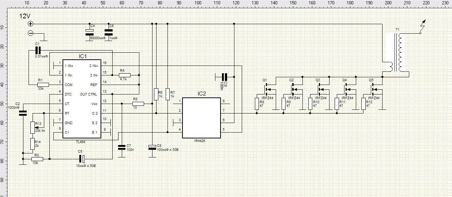
Task: Click the C5 10мкФ x 50В capacitor
Action: (83, 159)
